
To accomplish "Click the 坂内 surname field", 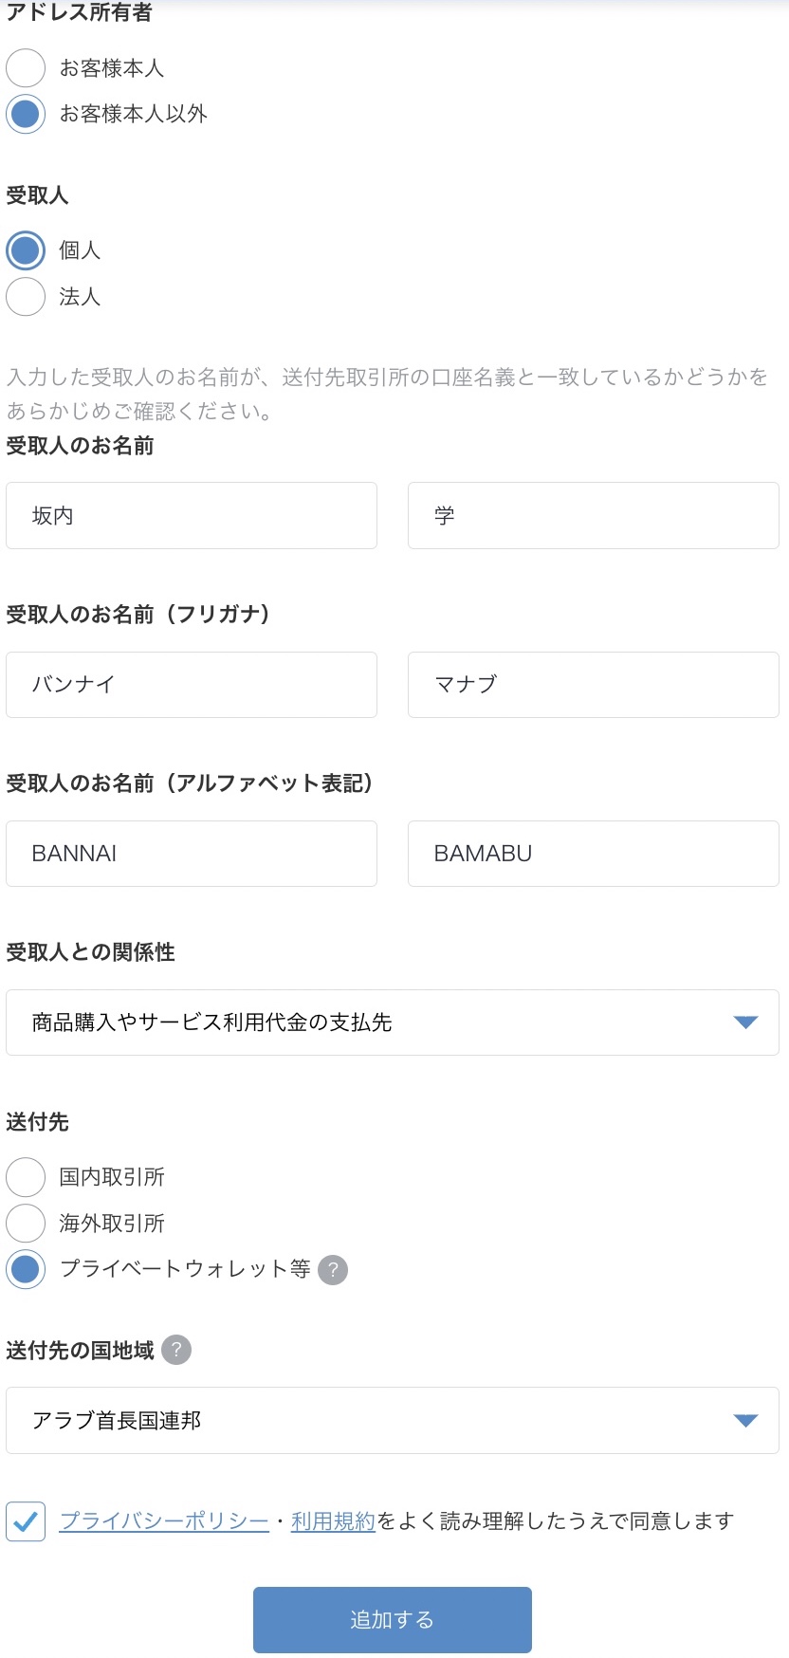I will [192, 515].
